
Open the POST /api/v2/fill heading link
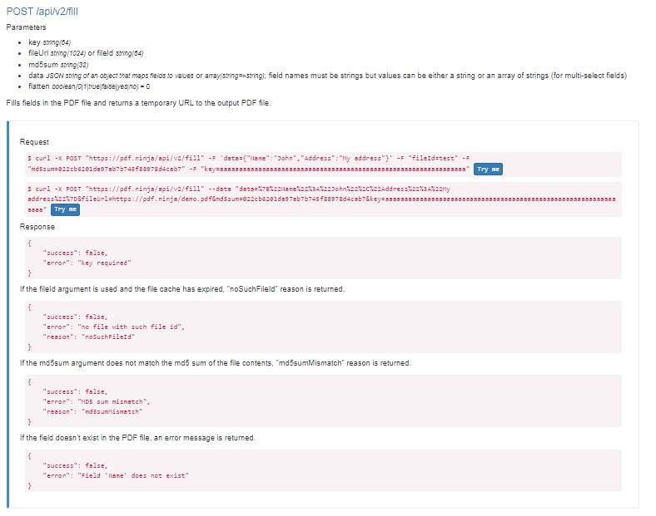[x=42, y=12]
